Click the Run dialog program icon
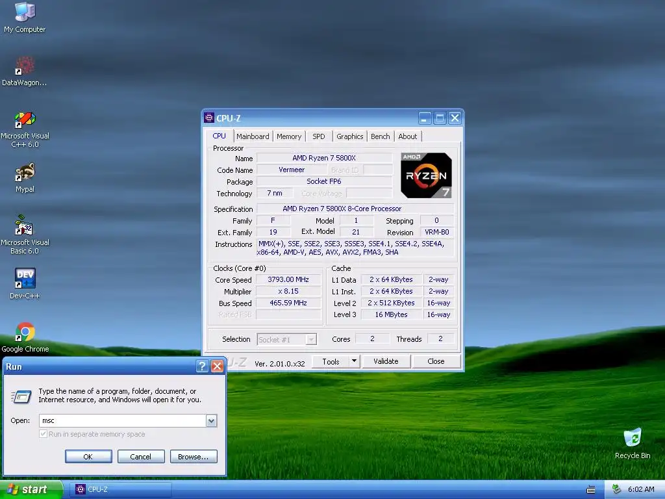665x499 pixels. pos(21,397)
